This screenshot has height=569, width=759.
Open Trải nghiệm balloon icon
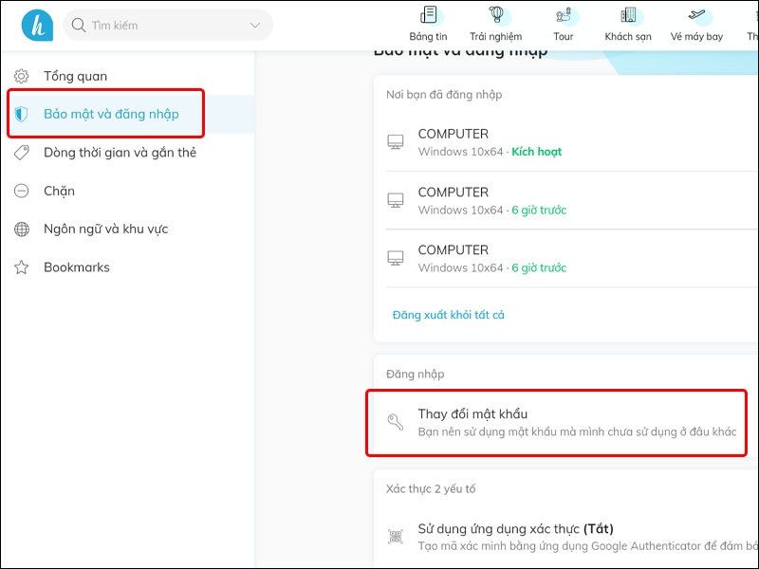click(x=495, y=14)
